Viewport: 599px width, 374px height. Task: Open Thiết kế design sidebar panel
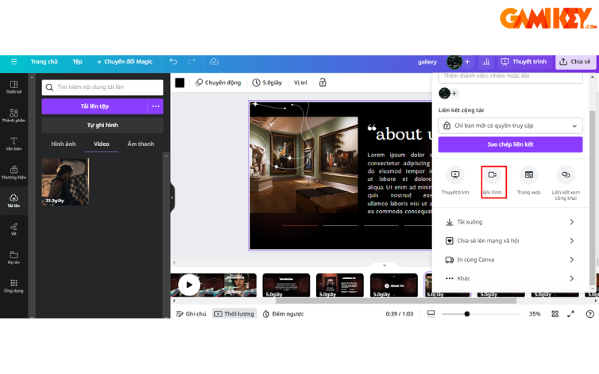(13, 88)
